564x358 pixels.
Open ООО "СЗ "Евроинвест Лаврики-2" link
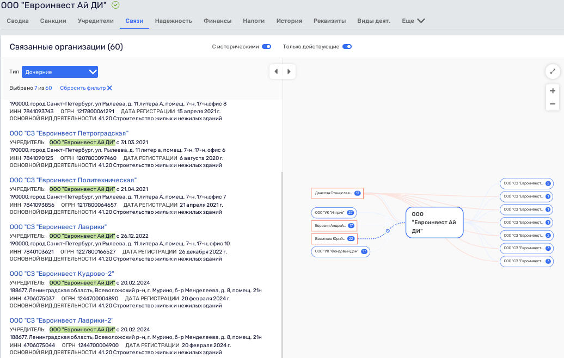coord(62,320)
